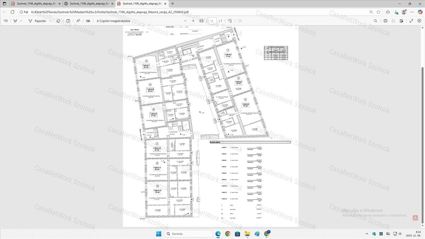Toggle the add text tool
425x239 pixels.
(x=68, y=21)
